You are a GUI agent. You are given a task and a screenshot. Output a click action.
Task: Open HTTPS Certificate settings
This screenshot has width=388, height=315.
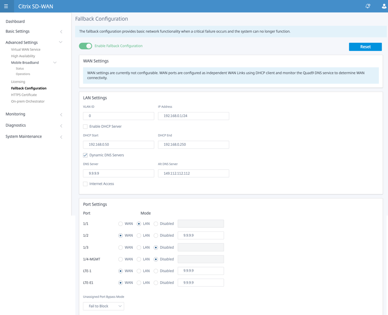pyautogui.click(x=24, y=95)
